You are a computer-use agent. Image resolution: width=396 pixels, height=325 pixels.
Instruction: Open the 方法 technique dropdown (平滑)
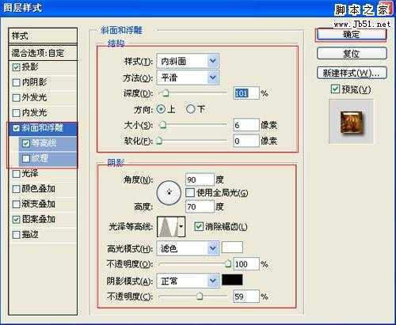(188, 77)
